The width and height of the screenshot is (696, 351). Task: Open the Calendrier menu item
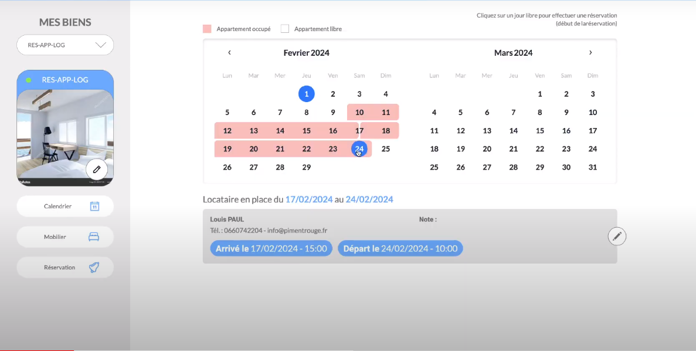click(58, 206)
